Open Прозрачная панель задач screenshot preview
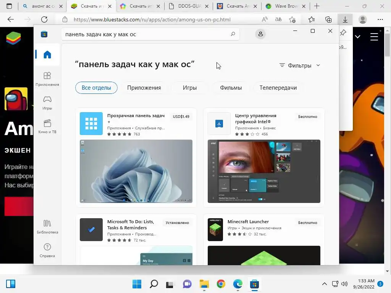Image resolution: width=391 pixels, height=293 pixels. point(136,171)
